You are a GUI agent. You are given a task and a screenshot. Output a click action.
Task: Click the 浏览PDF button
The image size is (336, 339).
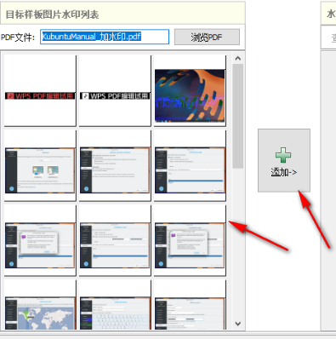tap(207, 37)
